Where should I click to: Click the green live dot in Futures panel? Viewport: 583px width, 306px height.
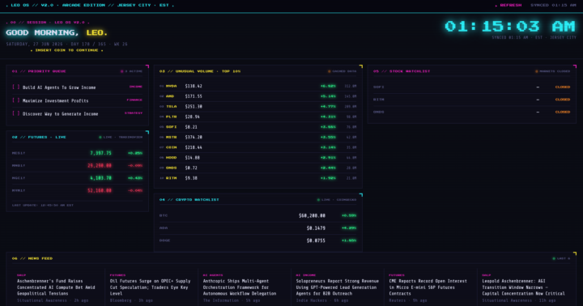pos(100,137)
